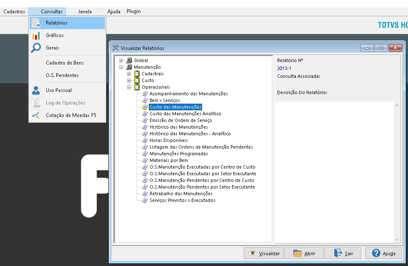Click report icon beside Materiais por Bem
408x266 pixels.
145,160
